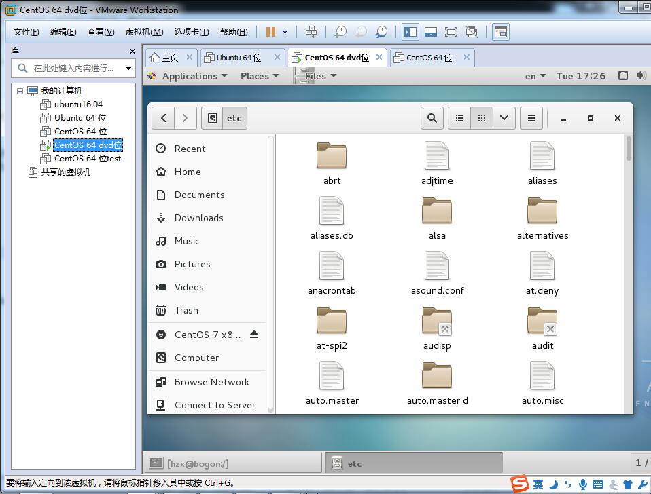Screen dimensions: 651x494
Task: Click the etc path bar button
Action: click(x=234, y=118)
